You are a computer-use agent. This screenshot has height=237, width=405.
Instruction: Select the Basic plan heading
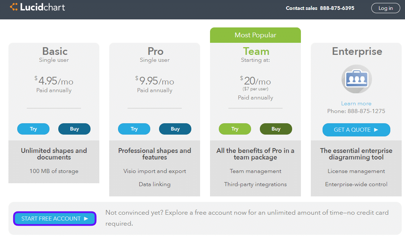55,51
